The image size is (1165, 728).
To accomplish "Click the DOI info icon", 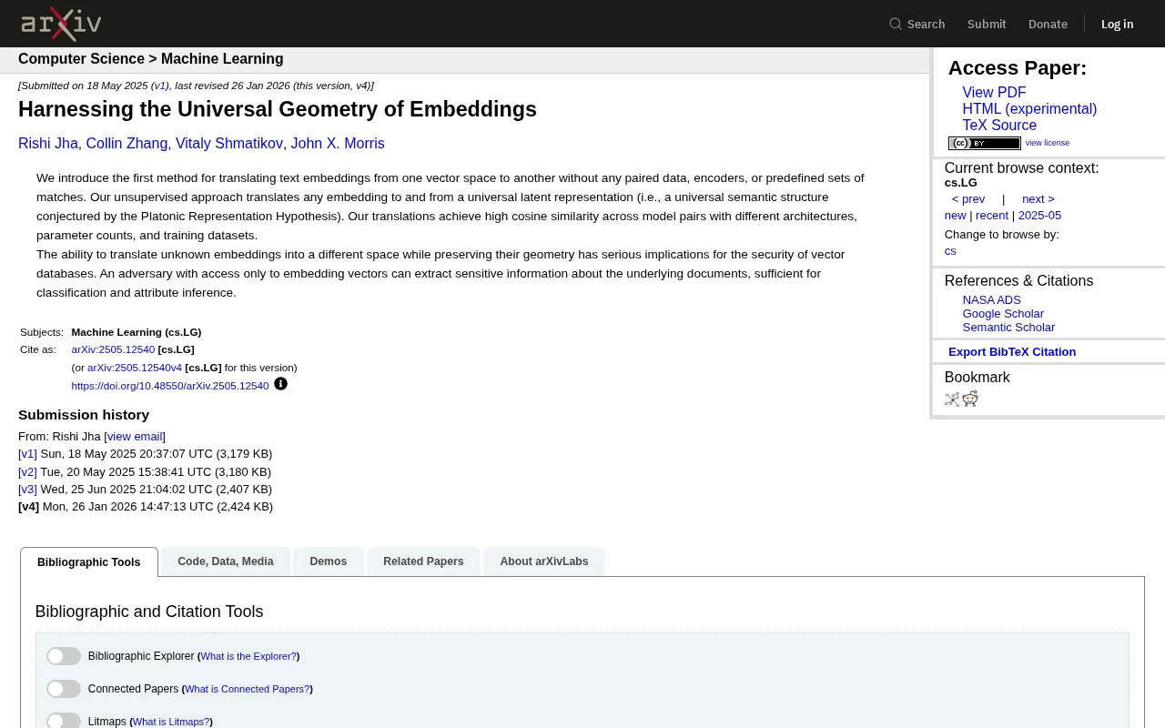I will (x=280, y=384).
